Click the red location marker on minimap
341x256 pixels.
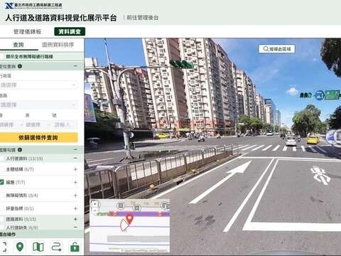pyautogui.click(x=129, y=219)
